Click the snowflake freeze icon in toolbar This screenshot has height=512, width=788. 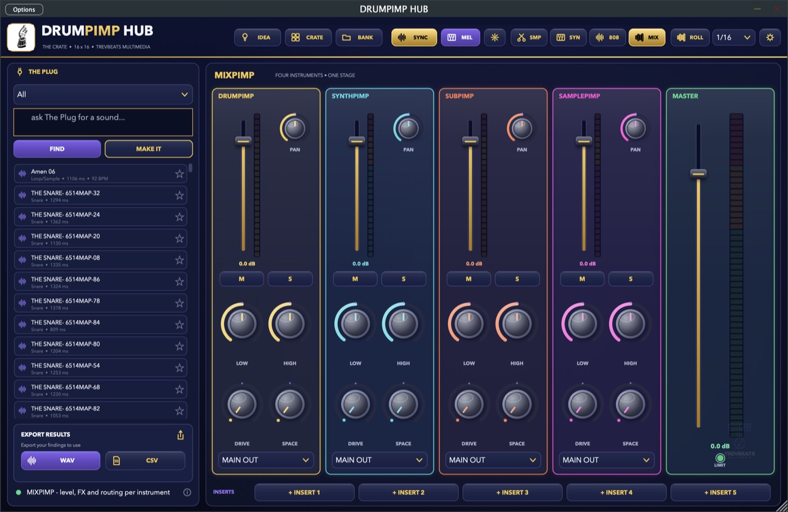(495, 37)
